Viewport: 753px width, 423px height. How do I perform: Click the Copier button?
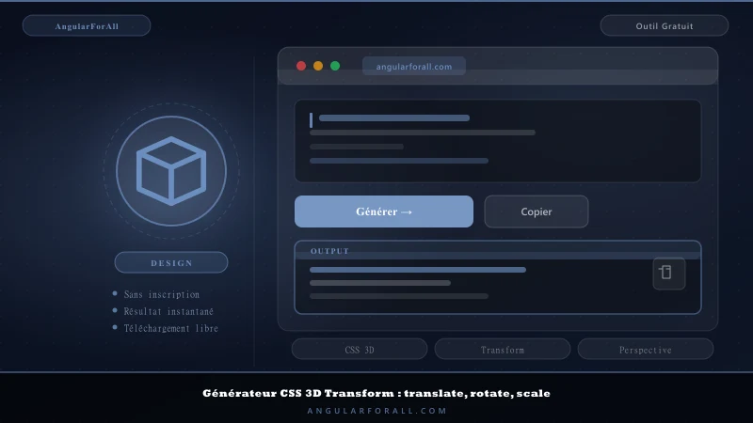pos(537,211)
